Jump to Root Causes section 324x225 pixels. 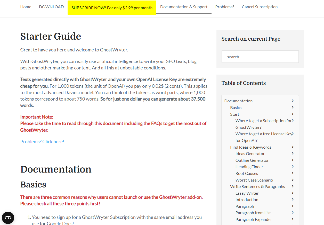pos(247,173)
